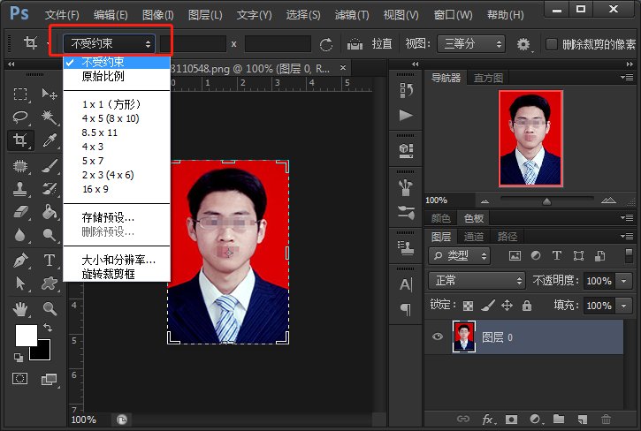Open the Layers panel flyout menu
The width and height of the screenshot is (641, 431).
[627, 236]
